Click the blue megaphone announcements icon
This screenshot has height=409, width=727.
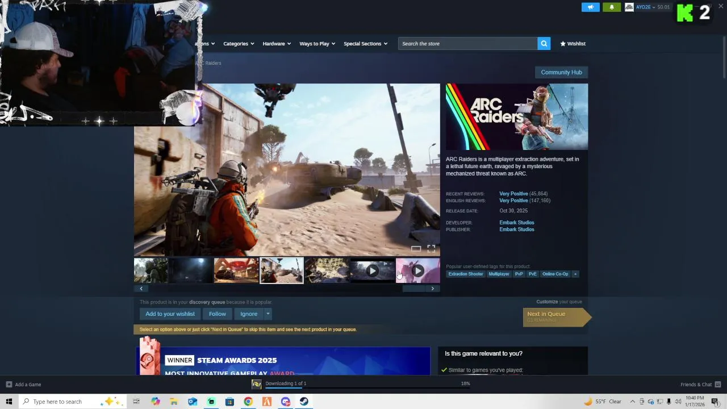pos(590,7)
